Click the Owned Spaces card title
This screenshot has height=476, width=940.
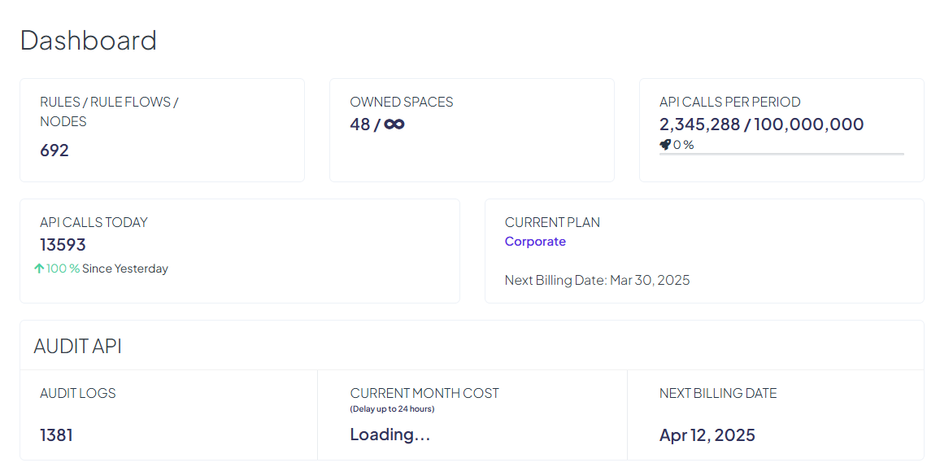click(402, 102)
